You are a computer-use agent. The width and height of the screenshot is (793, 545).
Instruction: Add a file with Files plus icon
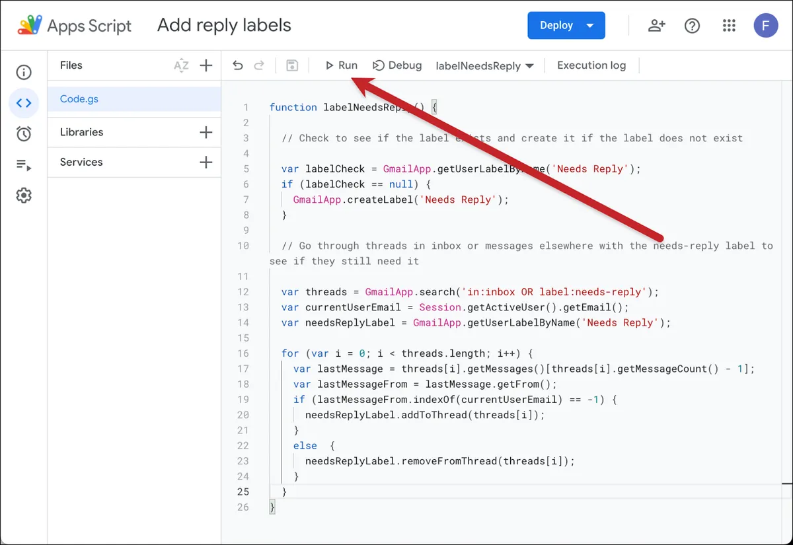point(206,65)
